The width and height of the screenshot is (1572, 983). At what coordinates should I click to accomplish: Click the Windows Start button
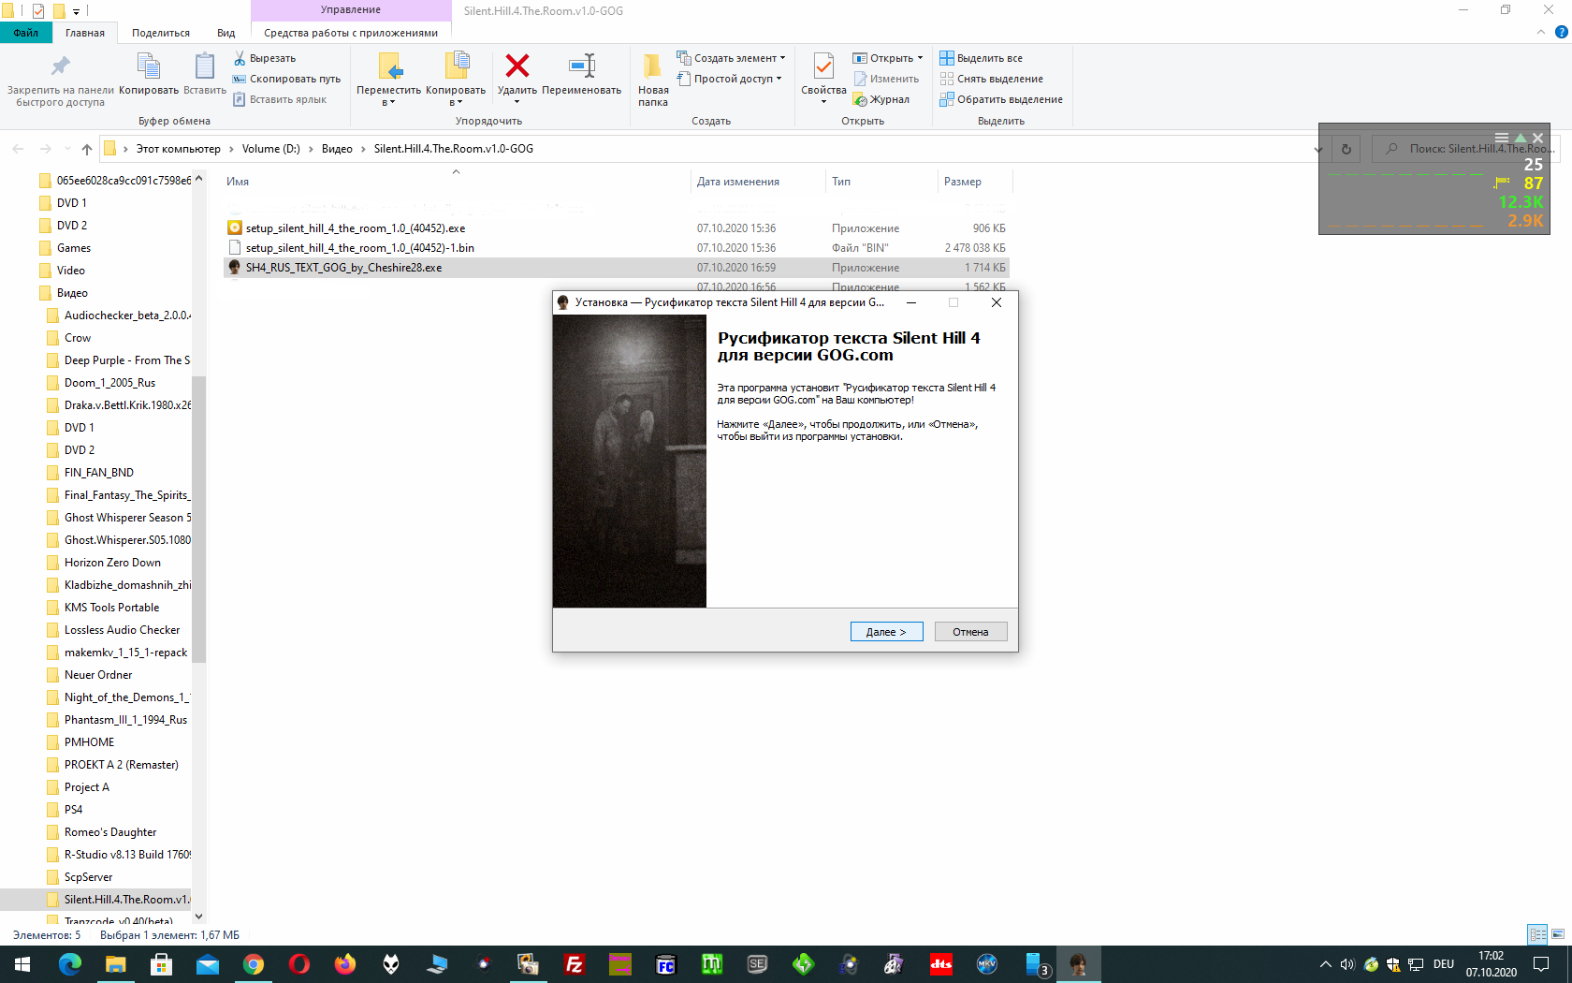click(x=22, y=964)
